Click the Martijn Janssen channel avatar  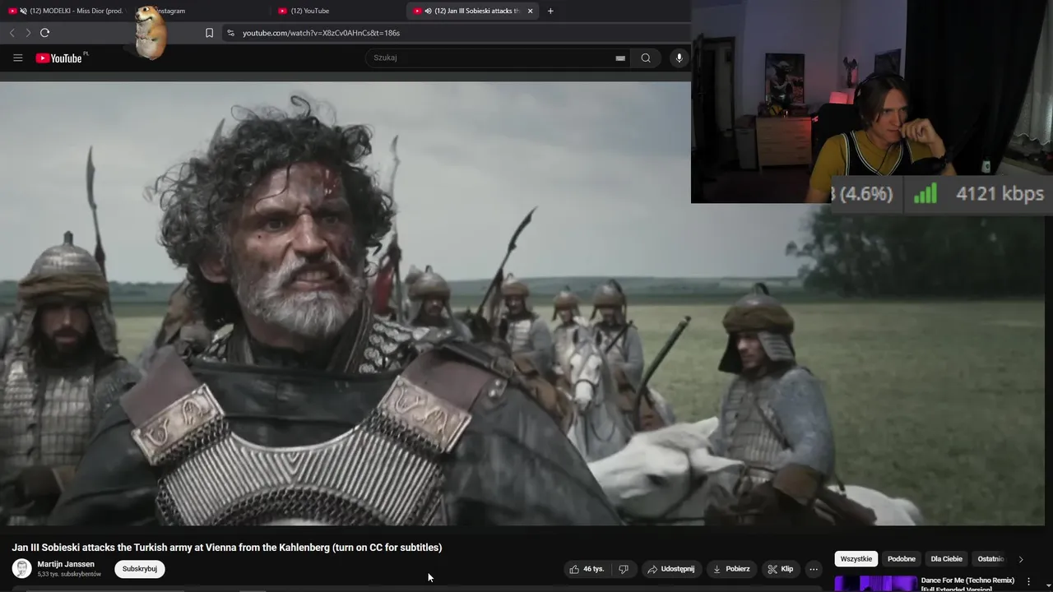[22, 569]
